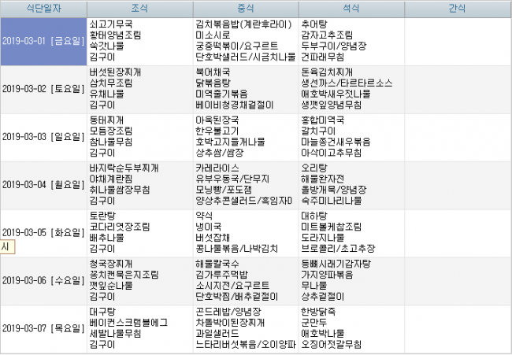
Task: Click the 중식 column header
Action: click(245, 9)
